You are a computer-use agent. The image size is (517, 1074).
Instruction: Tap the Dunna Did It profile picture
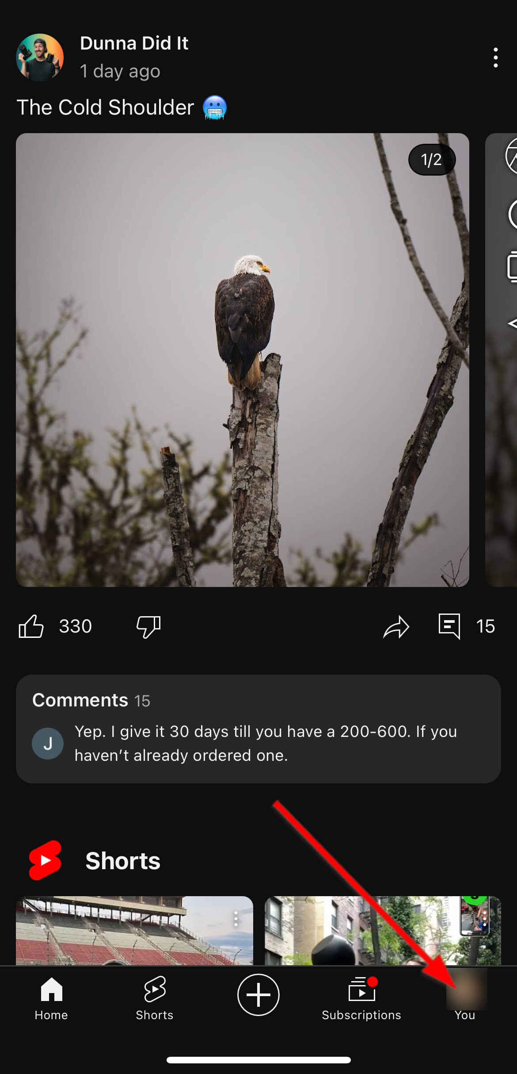tap(40, 58)
